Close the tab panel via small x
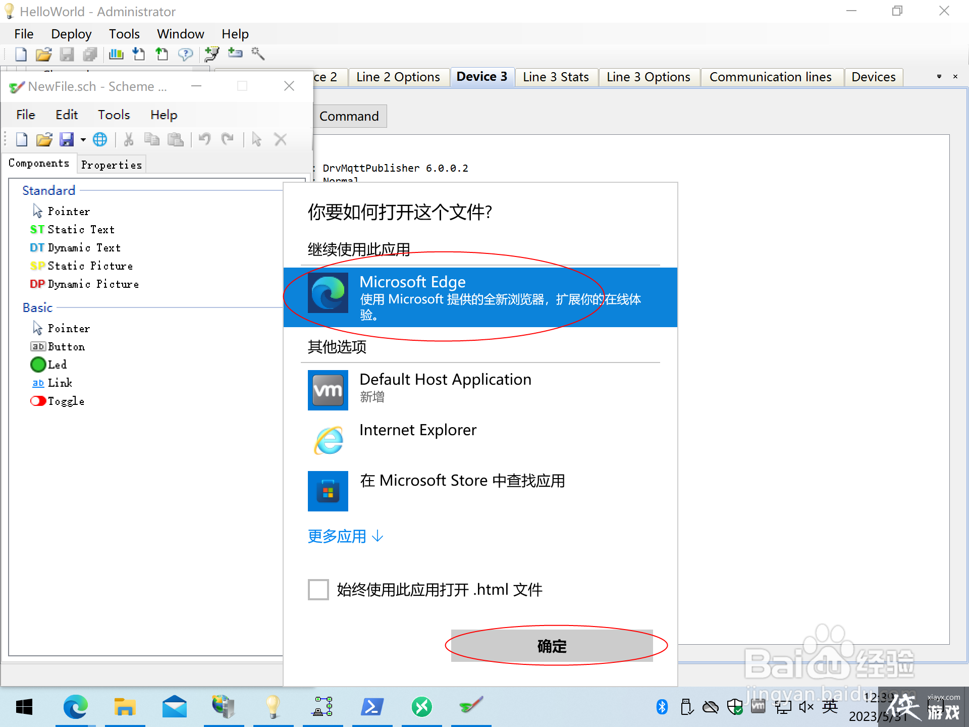Screen dimensions: 969x727 (x=955, y=77)
